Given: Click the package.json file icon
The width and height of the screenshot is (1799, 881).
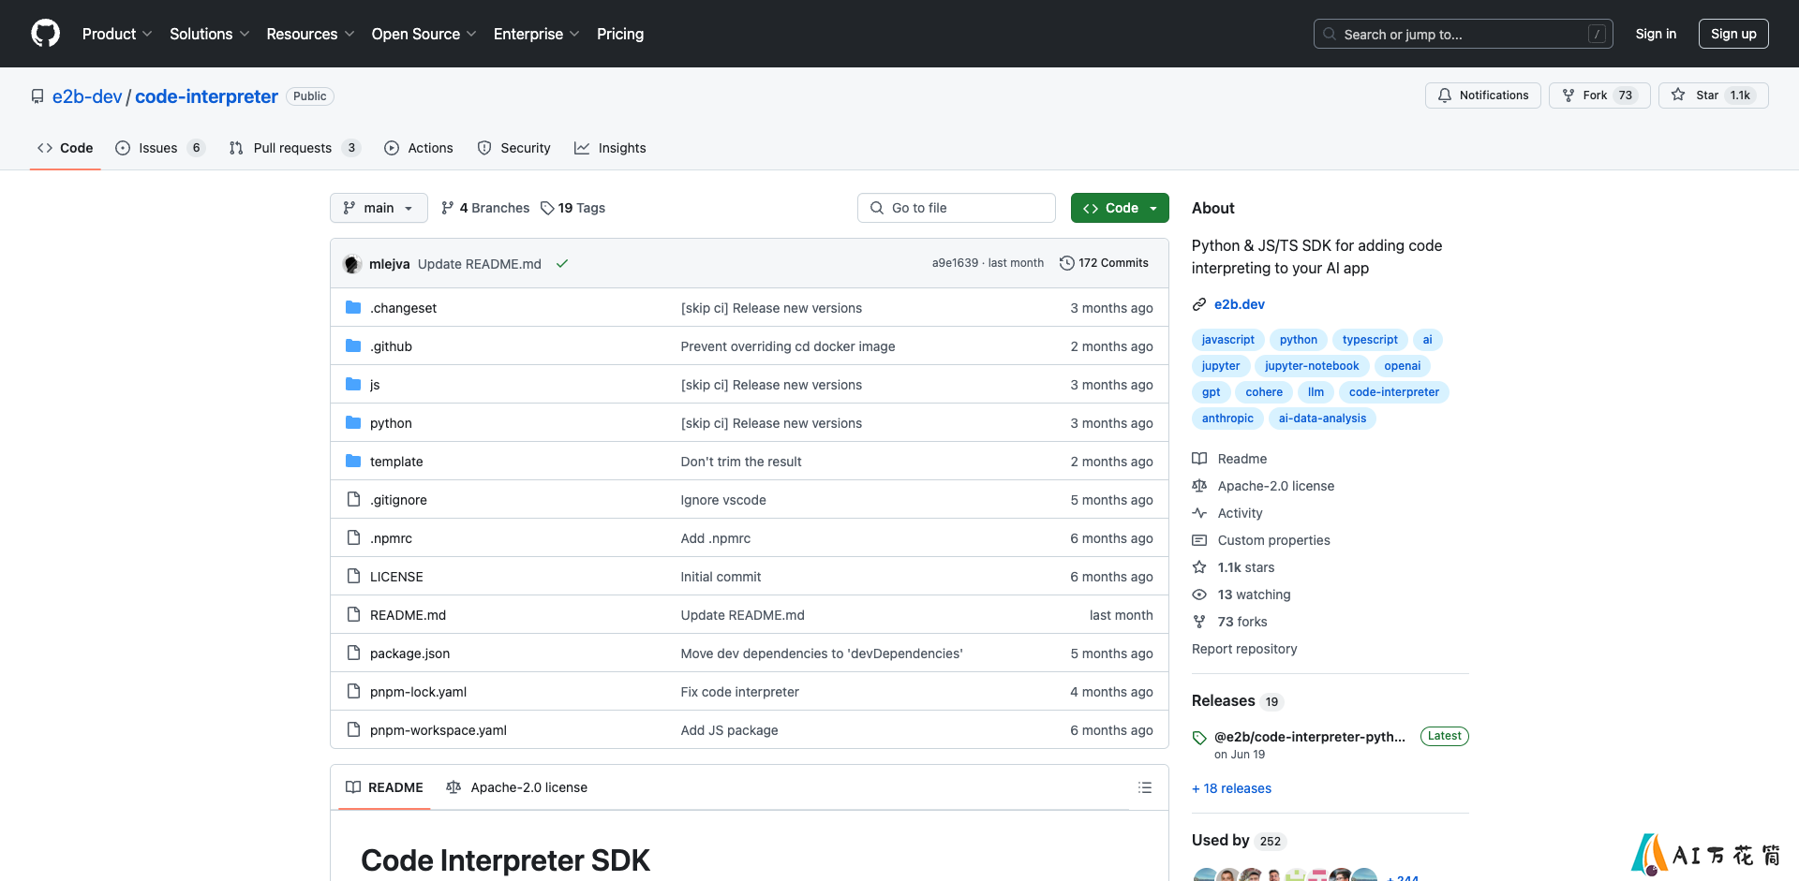Looking at the screenshot, I should [x=353, y=653].
